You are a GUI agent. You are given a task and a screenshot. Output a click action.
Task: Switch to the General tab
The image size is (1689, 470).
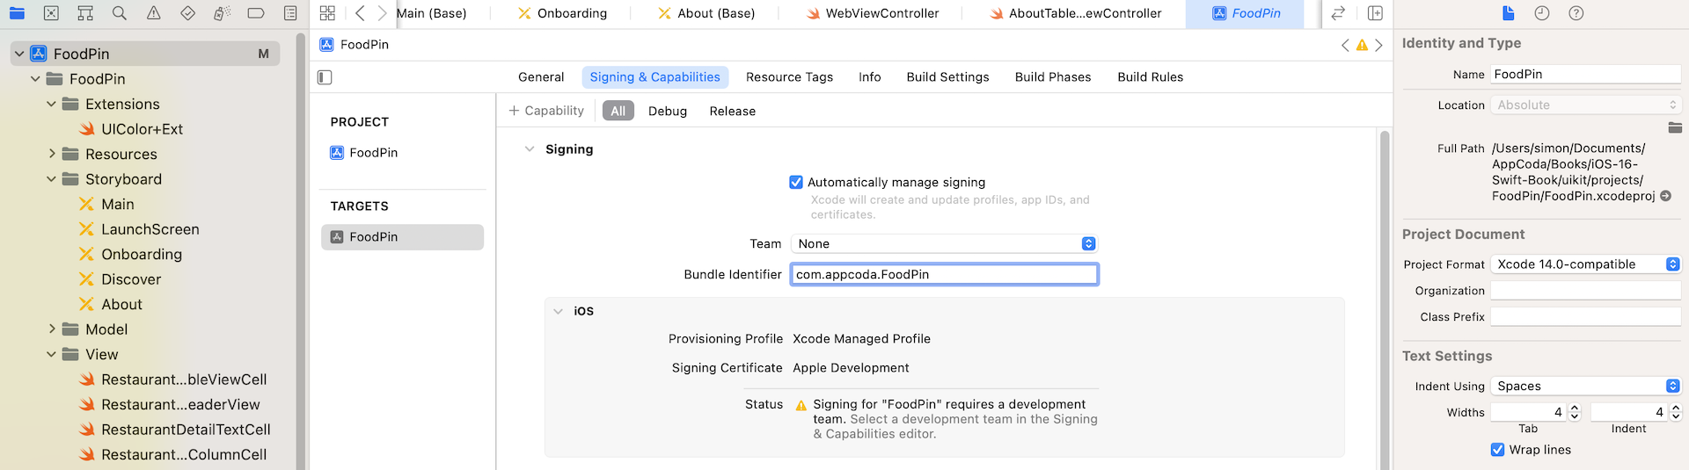pyautogui.click(x=541, y=77)
